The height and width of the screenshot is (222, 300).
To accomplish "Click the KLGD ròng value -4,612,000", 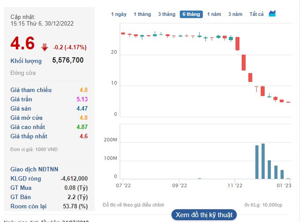I will [x=74, y=179].
